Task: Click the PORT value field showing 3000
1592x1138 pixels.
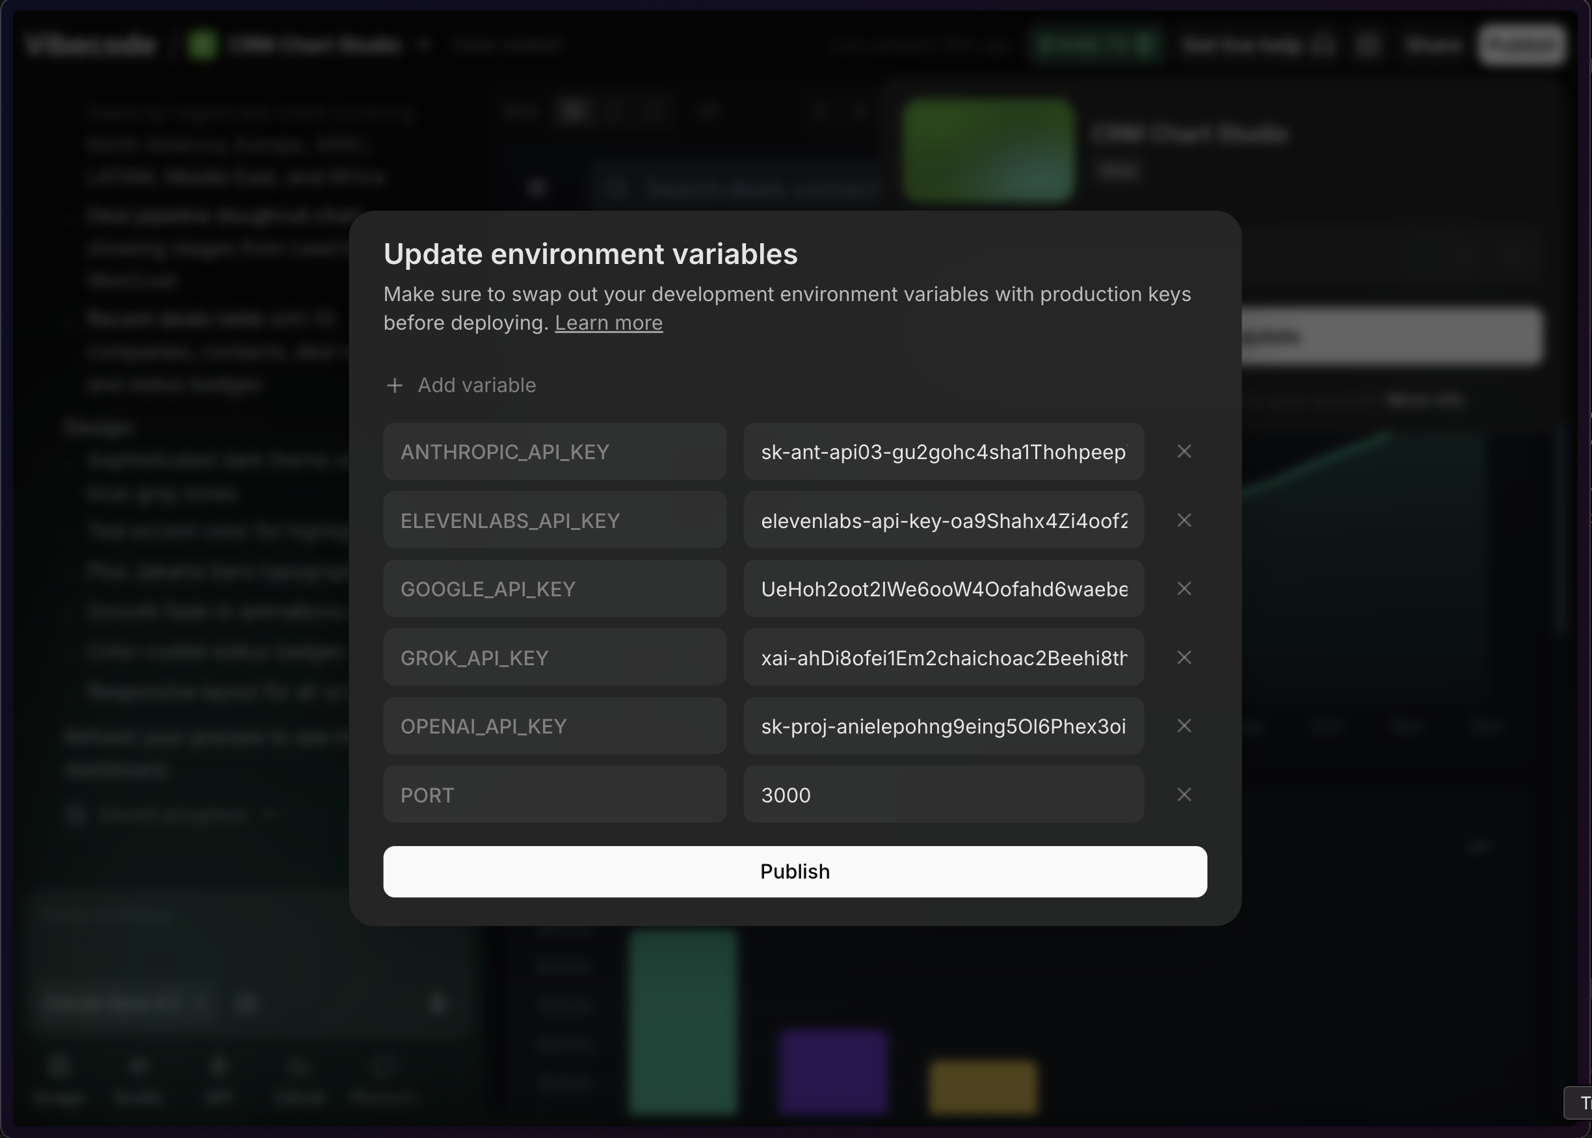Action: 942,795
